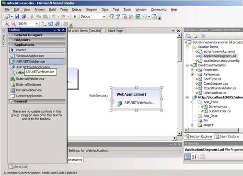243x176 pixels.
Task: Click the collapsed Toolbox side tab
Action: pos(3,37)
